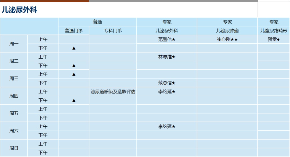Click the 泌尿道感染及造影评估 clinic cell

tap(113, 92)
